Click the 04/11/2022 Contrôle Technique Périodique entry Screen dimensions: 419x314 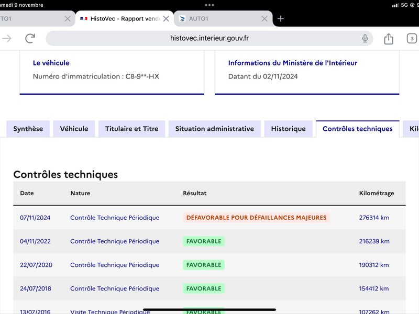(x=115, y=241)
